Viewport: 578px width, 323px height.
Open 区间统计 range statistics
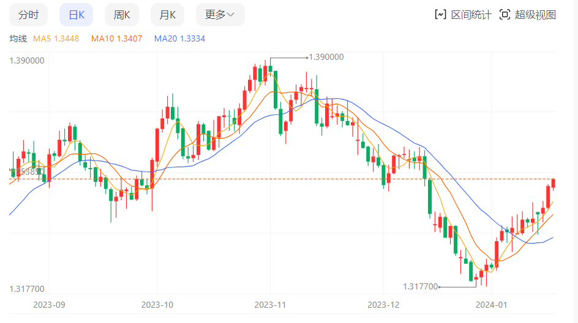pos(471,15)
